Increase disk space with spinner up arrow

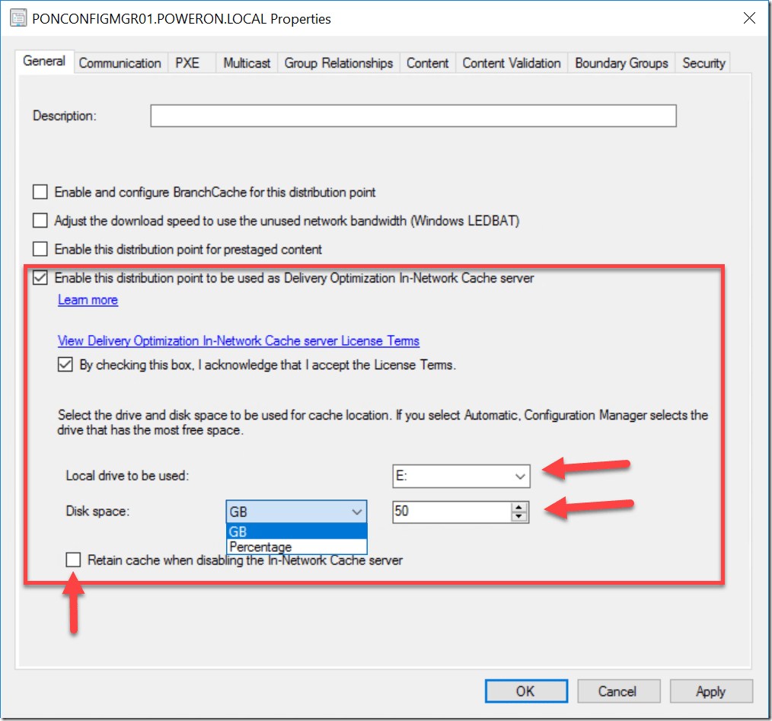[519, 506]
